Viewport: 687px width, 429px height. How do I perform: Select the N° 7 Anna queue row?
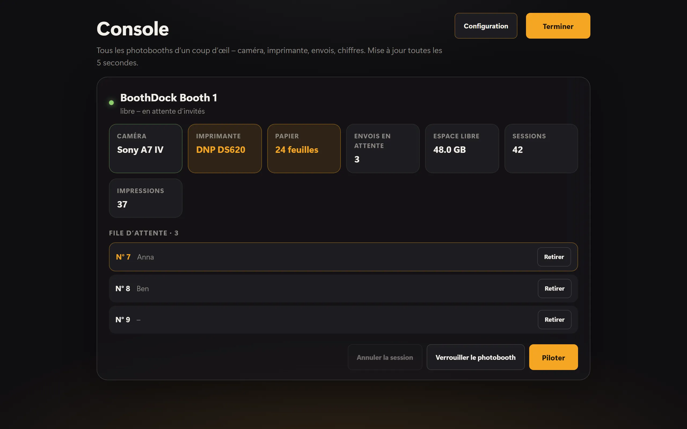click(343, 257)
